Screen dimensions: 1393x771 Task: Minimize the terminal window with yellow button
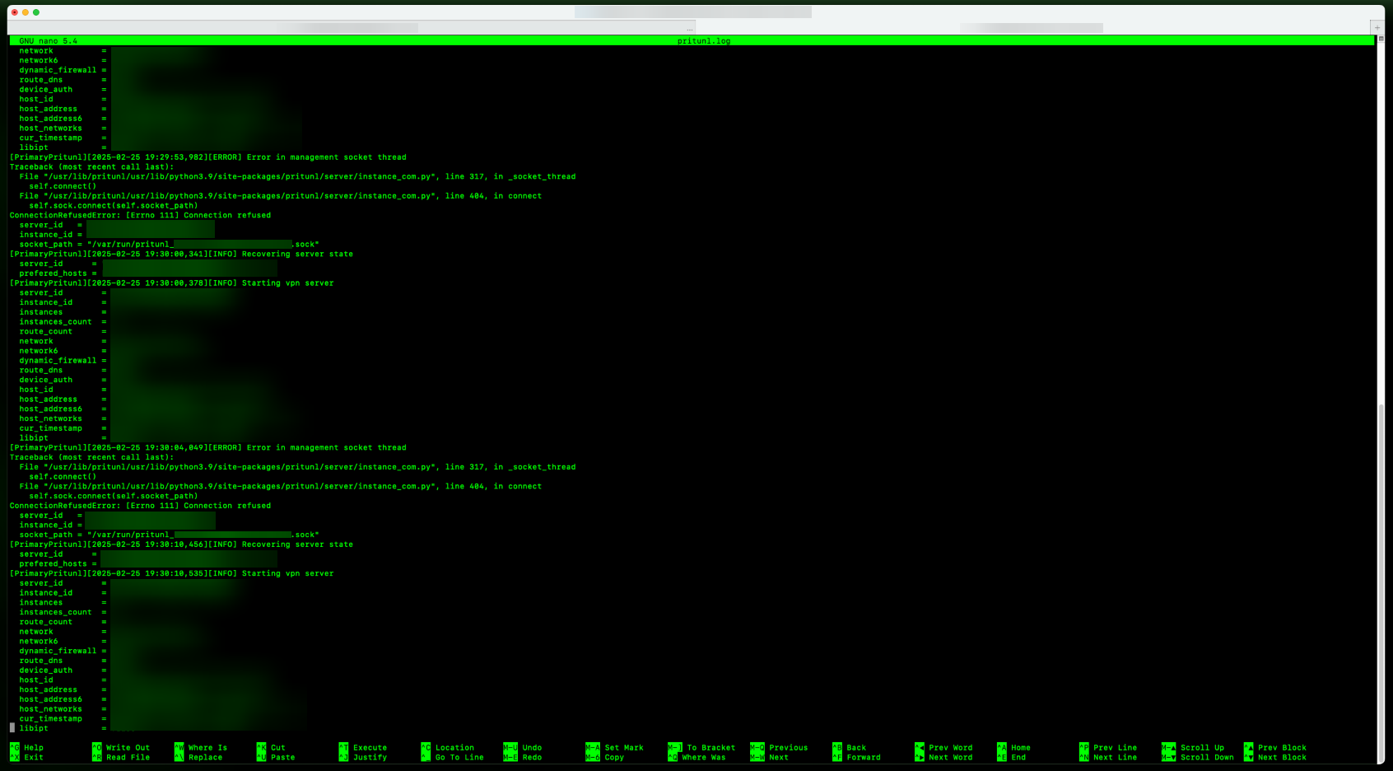pos(26,12)
